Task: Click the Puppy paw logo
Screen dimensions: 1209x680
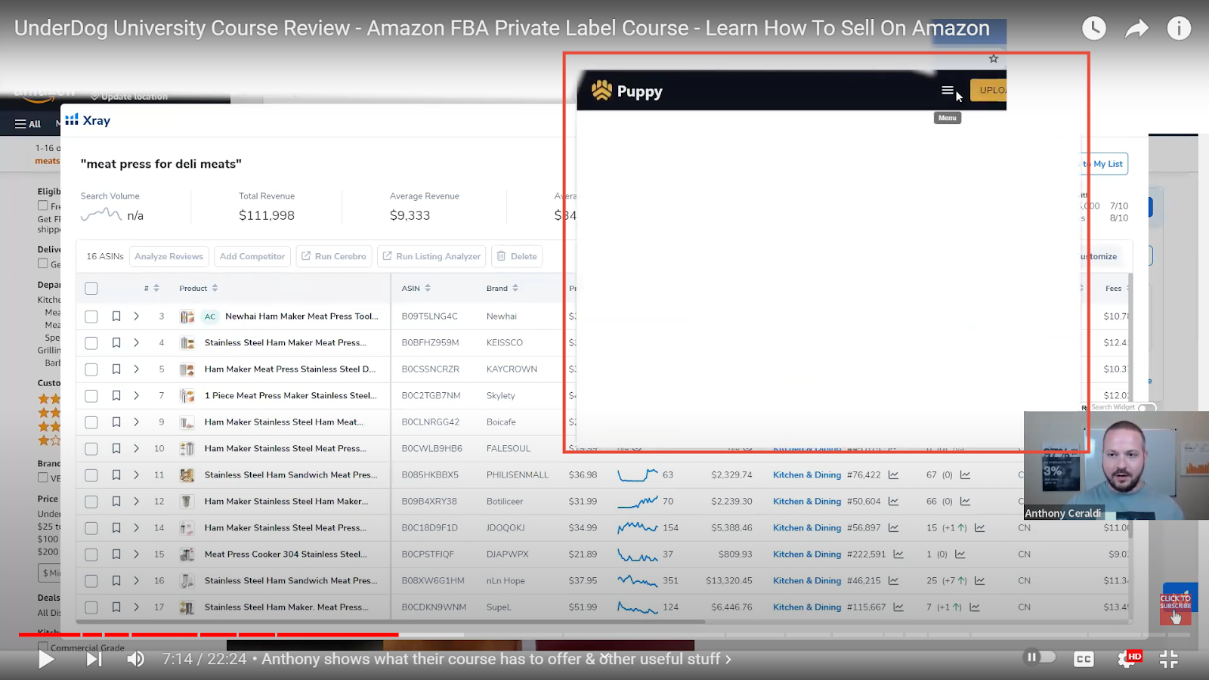Action: (x=602, y=91)
